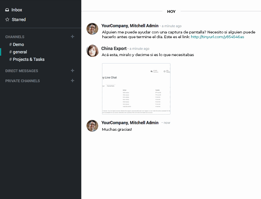Click the PRIVATE CHANNELS section header
The width and height of the screenshot is (261, 199).
[x=22, y=81]
